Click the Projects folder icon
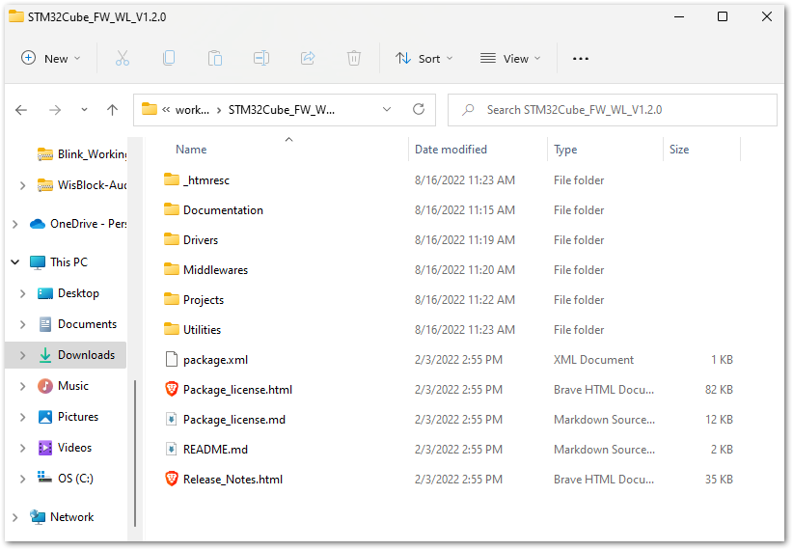This screenshot has width=793, height=550. tap(172, 299)
